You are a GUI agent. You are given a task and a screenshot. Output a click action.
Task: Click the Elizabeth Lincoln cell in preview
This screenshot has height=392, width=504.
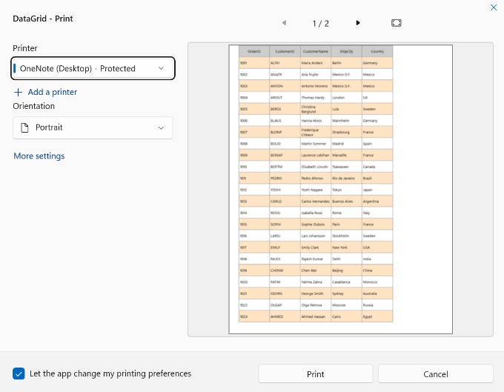pyautogui.click(x=316, y=167)
